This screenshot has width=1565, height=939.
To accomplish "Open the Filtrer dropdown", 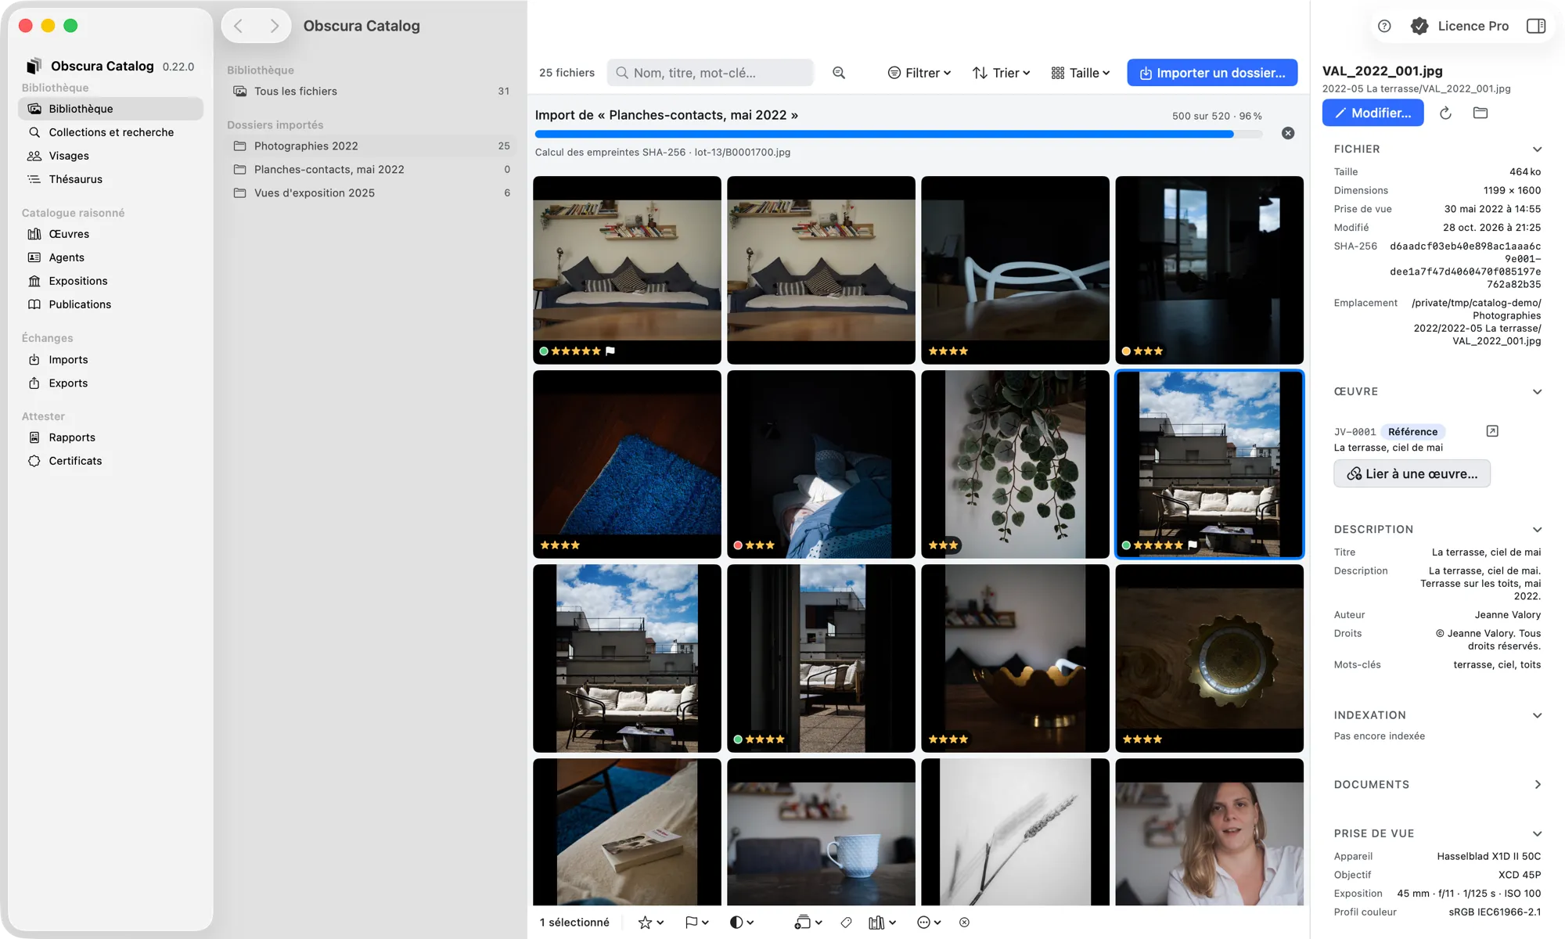I will (x=919, y=73).
